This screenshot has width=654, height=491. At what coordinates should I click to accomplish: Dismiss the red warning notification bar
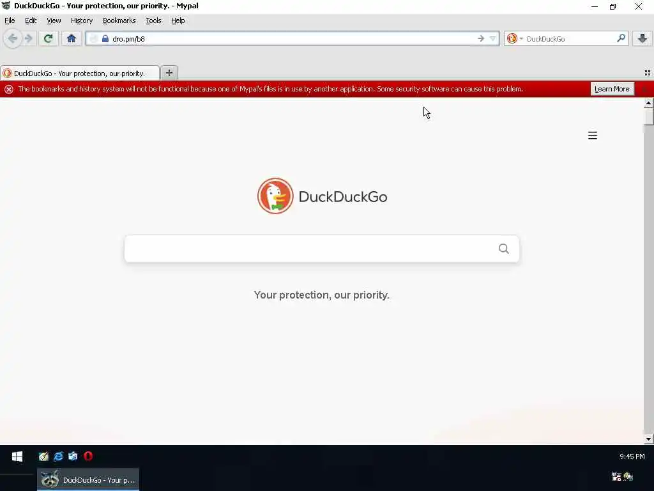[644, 89]
